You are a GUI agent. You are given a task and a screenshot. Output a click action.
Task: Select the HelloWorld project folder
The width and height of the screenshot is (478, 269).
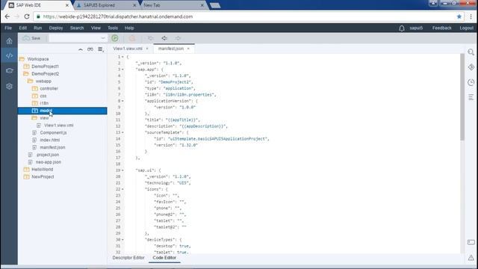pos(42,170)
